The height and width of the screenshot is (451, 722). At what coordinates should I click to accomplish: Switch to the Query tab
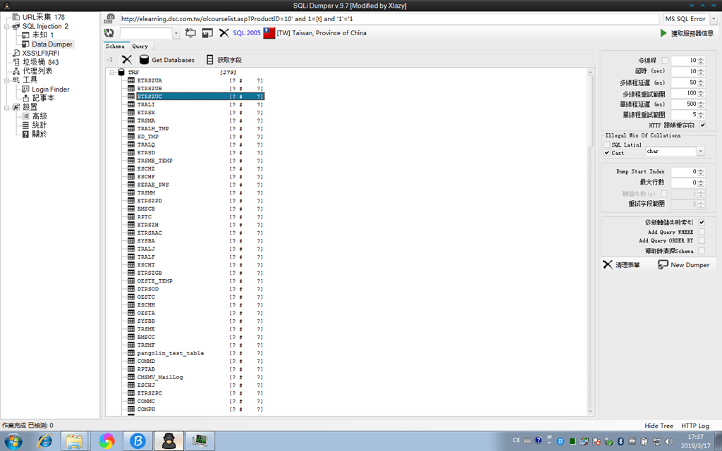140,46
